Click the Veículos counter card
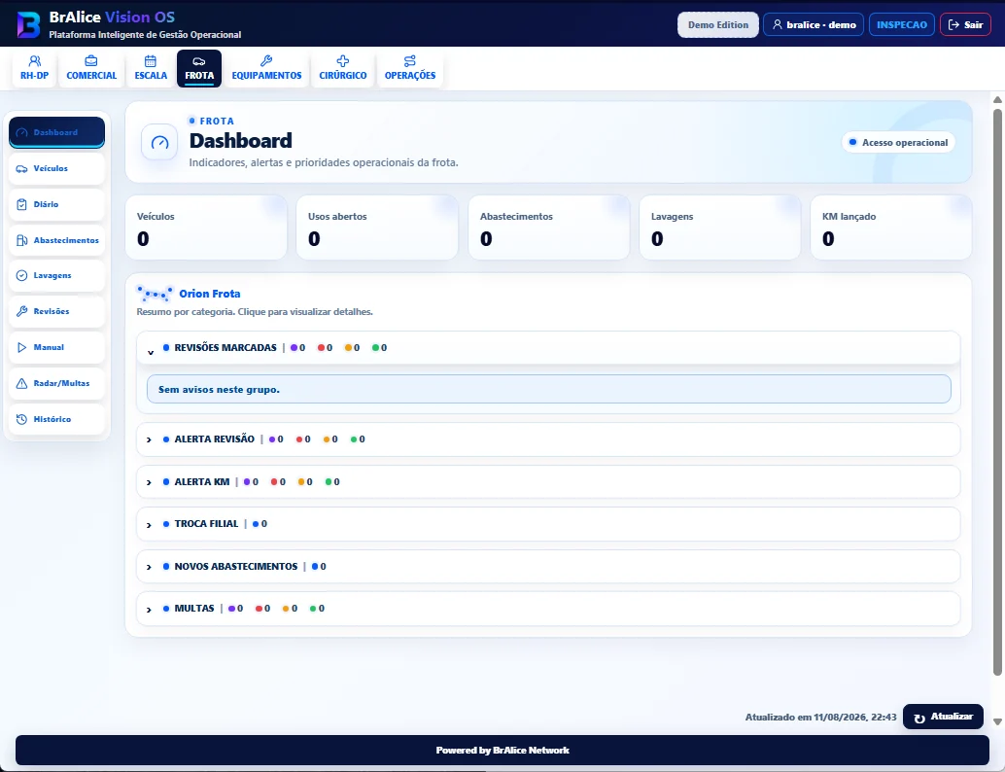The image size is (1005, 772). pos(206,228)
